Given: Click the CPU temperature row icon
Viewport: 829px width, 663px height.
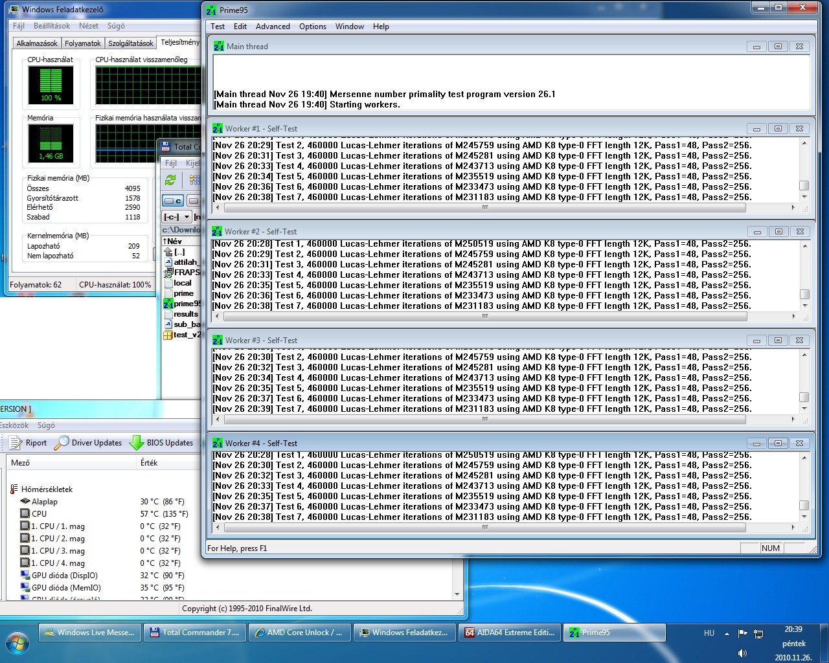Looking at the screenshot, I should [25, 514].
